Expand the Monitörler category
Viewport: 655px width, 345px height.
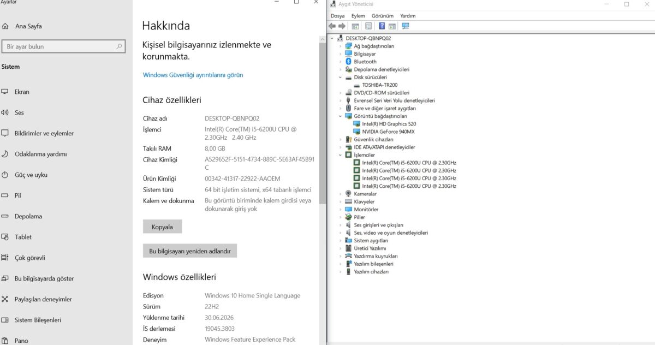[x=340, y=209]
